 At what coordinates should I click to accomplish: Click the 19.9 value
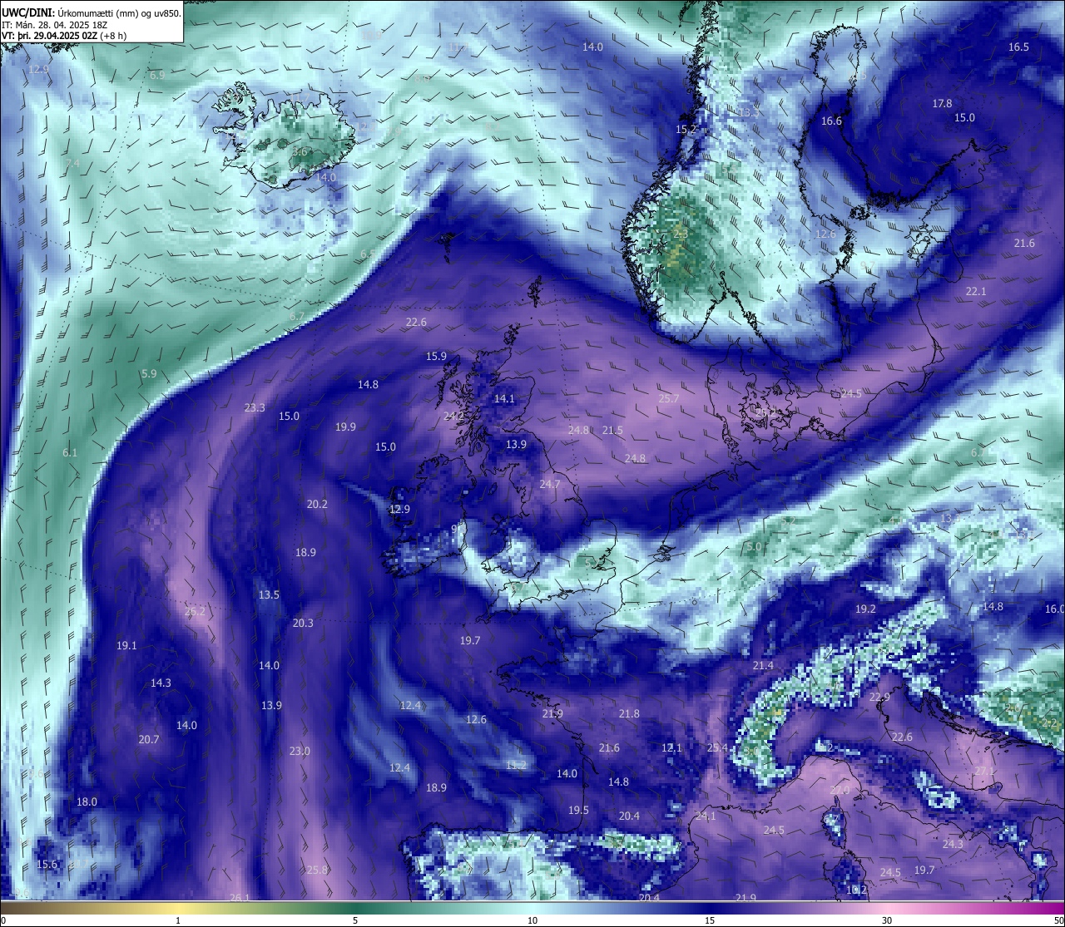point(345,427)
